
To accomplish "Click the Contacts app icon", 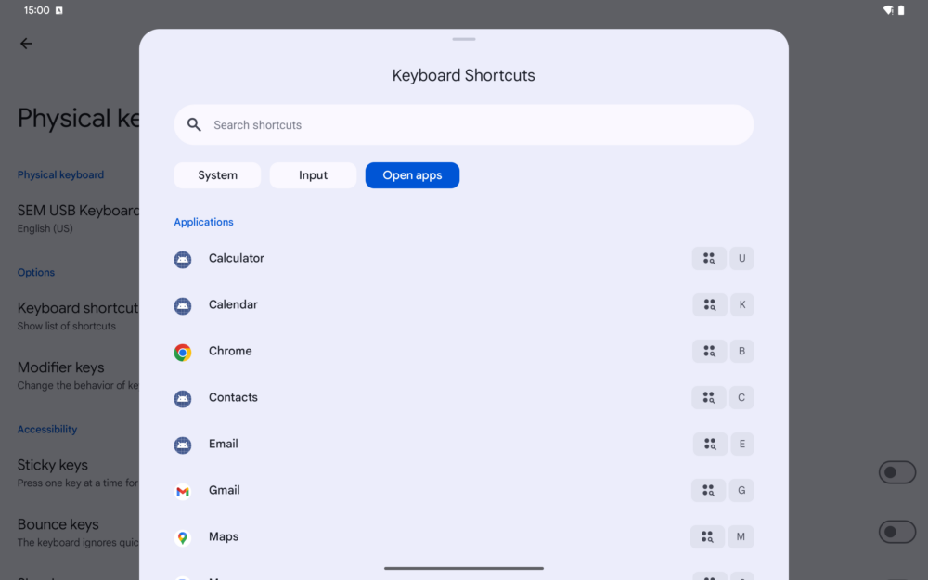I will click(183, 398).
